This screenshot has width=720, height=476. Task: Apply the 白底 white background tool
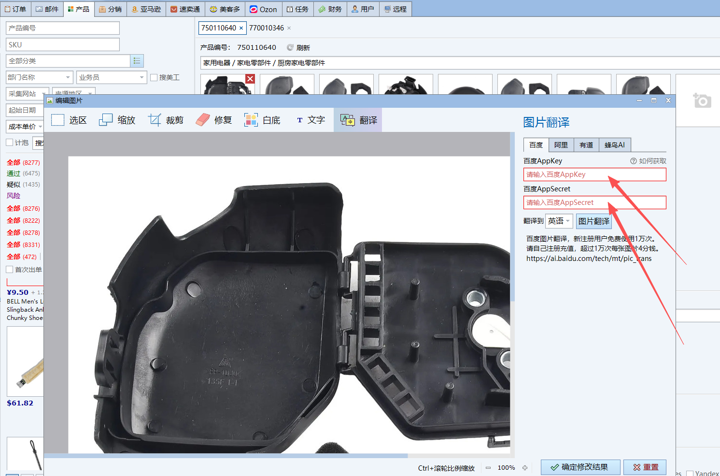262,120
